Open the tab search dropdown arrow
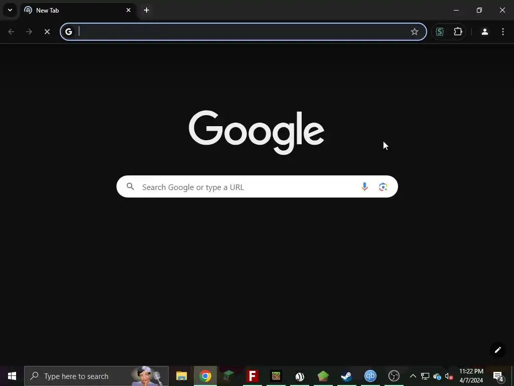514x386 pixels. pos(10,10)
